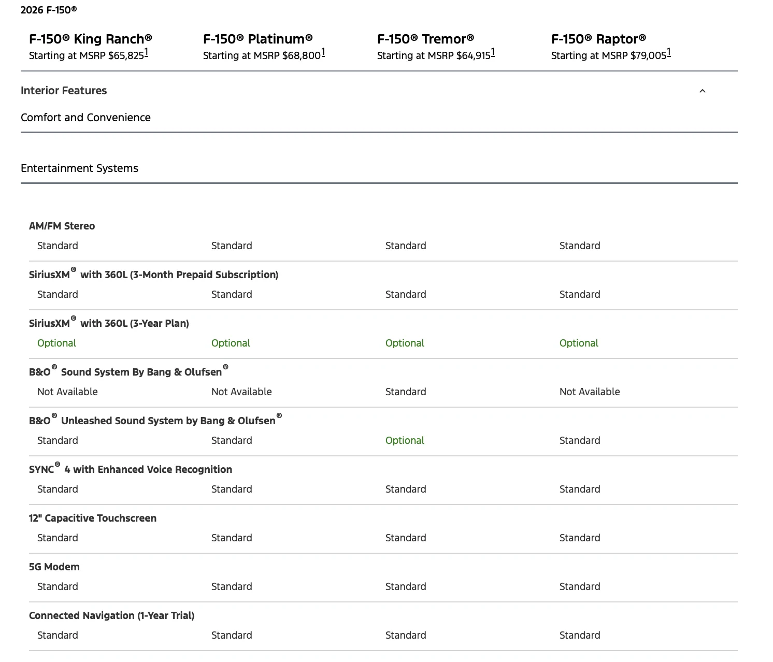Select the SiriusXM 3-Month Prepaid Subscription label
773x662 pixels.
154,274
